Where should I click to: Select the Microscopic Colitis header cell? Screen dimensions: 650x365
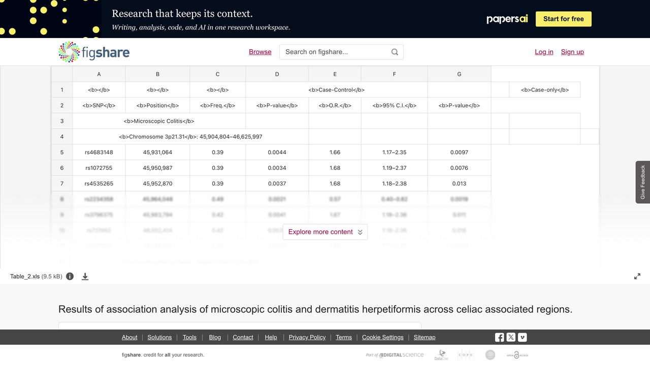[159, 121]
